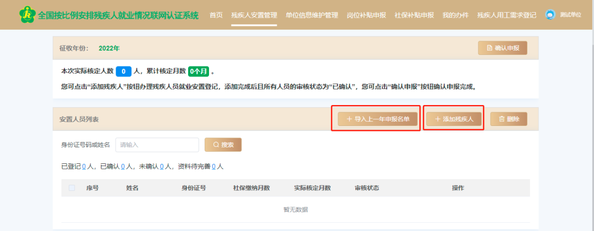Click the 已登记 count link
Image resolution: width=594 pixels, height=231 pixels.
pyautogui.click(x=84, y=166)
